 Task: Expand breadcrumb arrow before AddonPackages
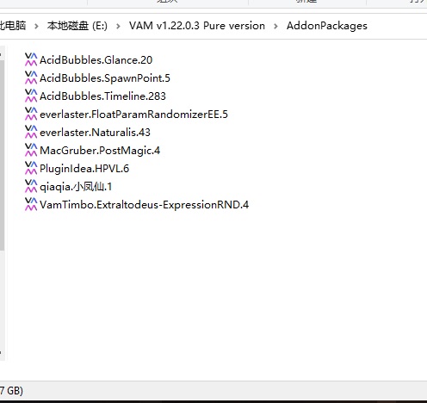[275, 26]
